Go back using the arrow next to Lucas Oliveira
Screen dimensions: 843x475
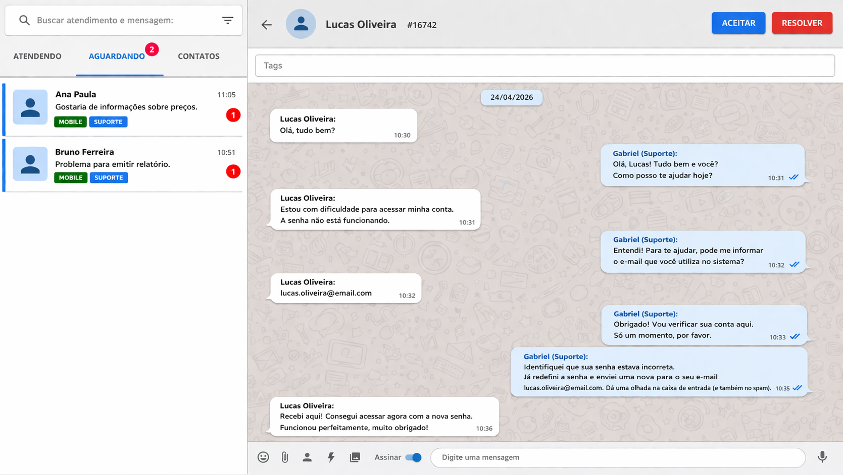click(266, 24)
